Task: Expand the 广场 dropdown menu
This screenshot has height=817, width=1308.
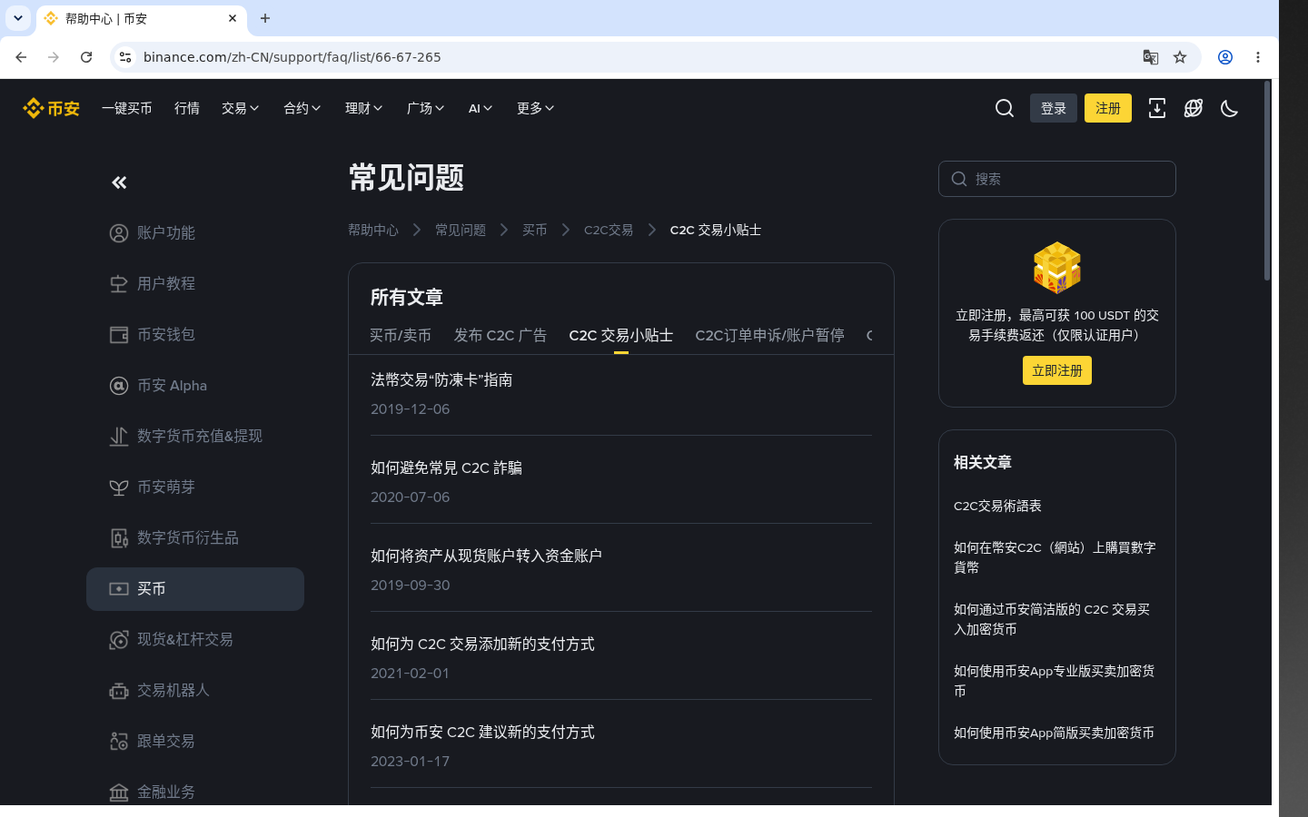Action: [426, 108]
